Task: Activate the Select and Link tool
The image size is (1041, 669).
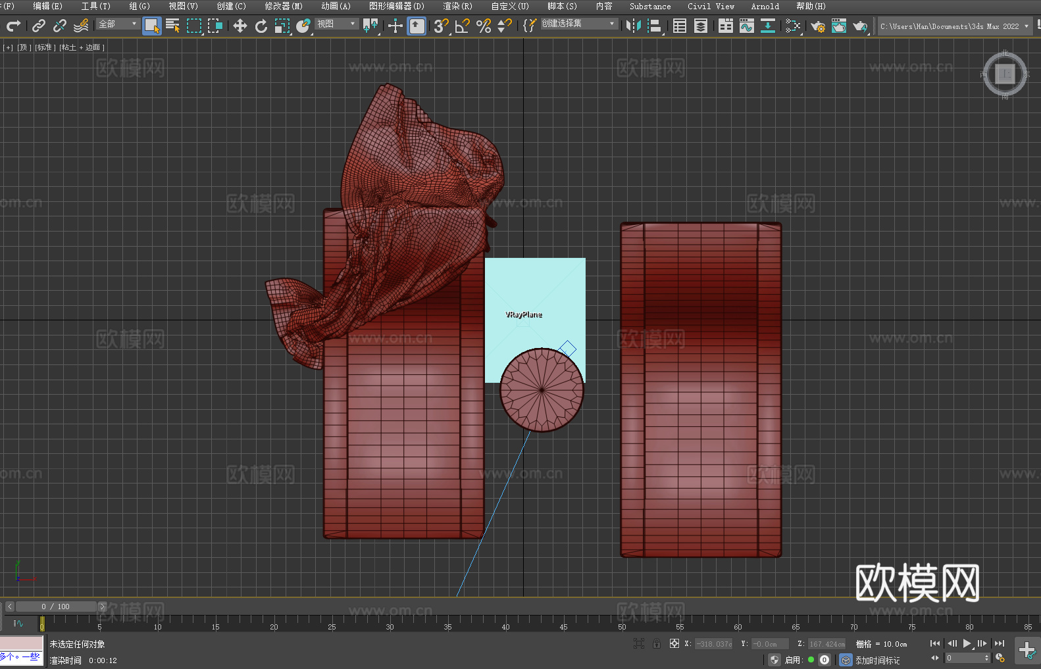Action: click(x=39, y=26)
